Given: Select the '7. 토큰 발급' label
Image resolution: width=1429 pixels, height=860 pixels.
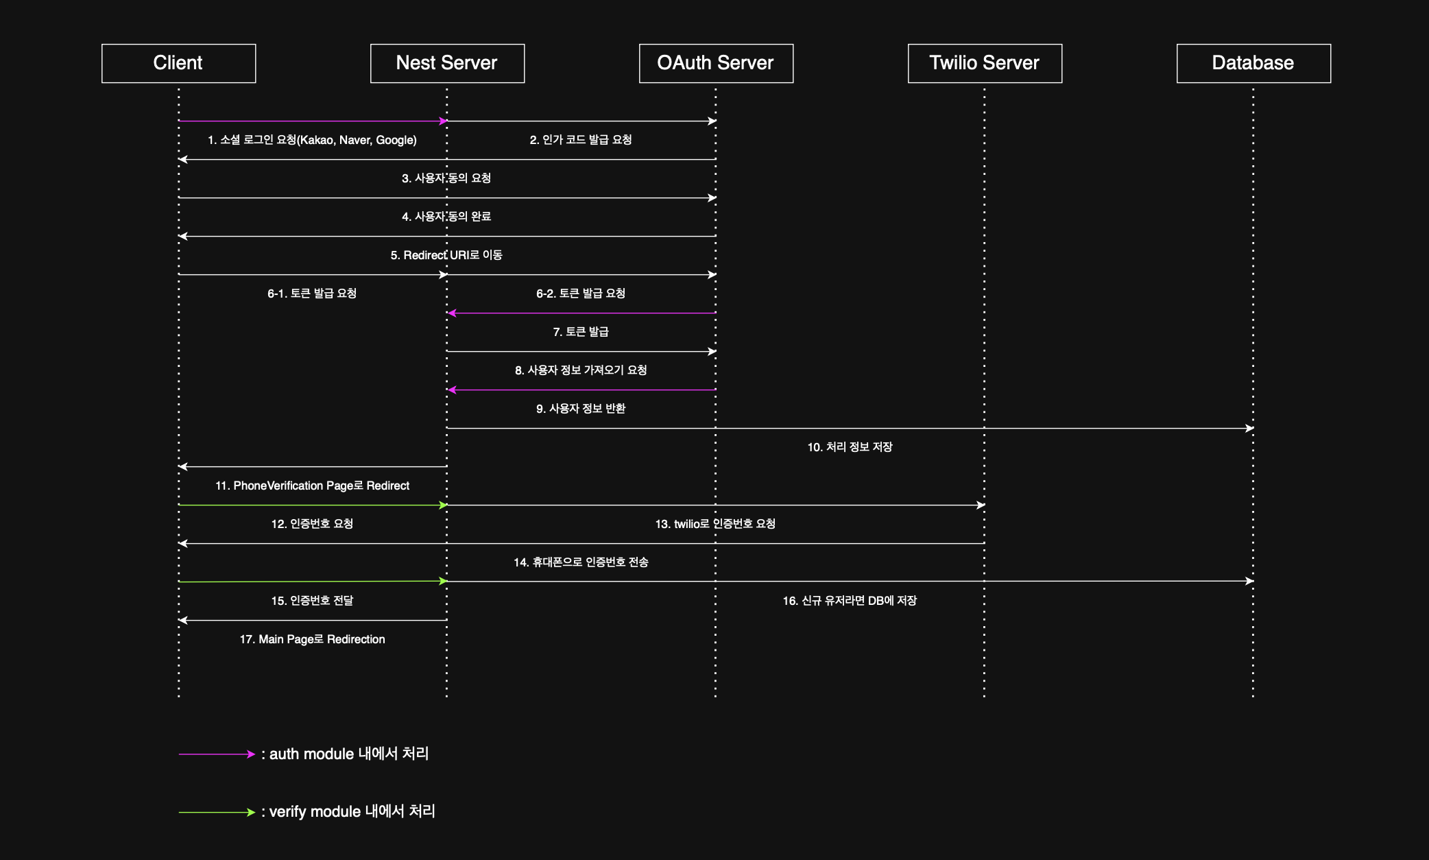Looking at the screenshot, I should click(581, 332).
